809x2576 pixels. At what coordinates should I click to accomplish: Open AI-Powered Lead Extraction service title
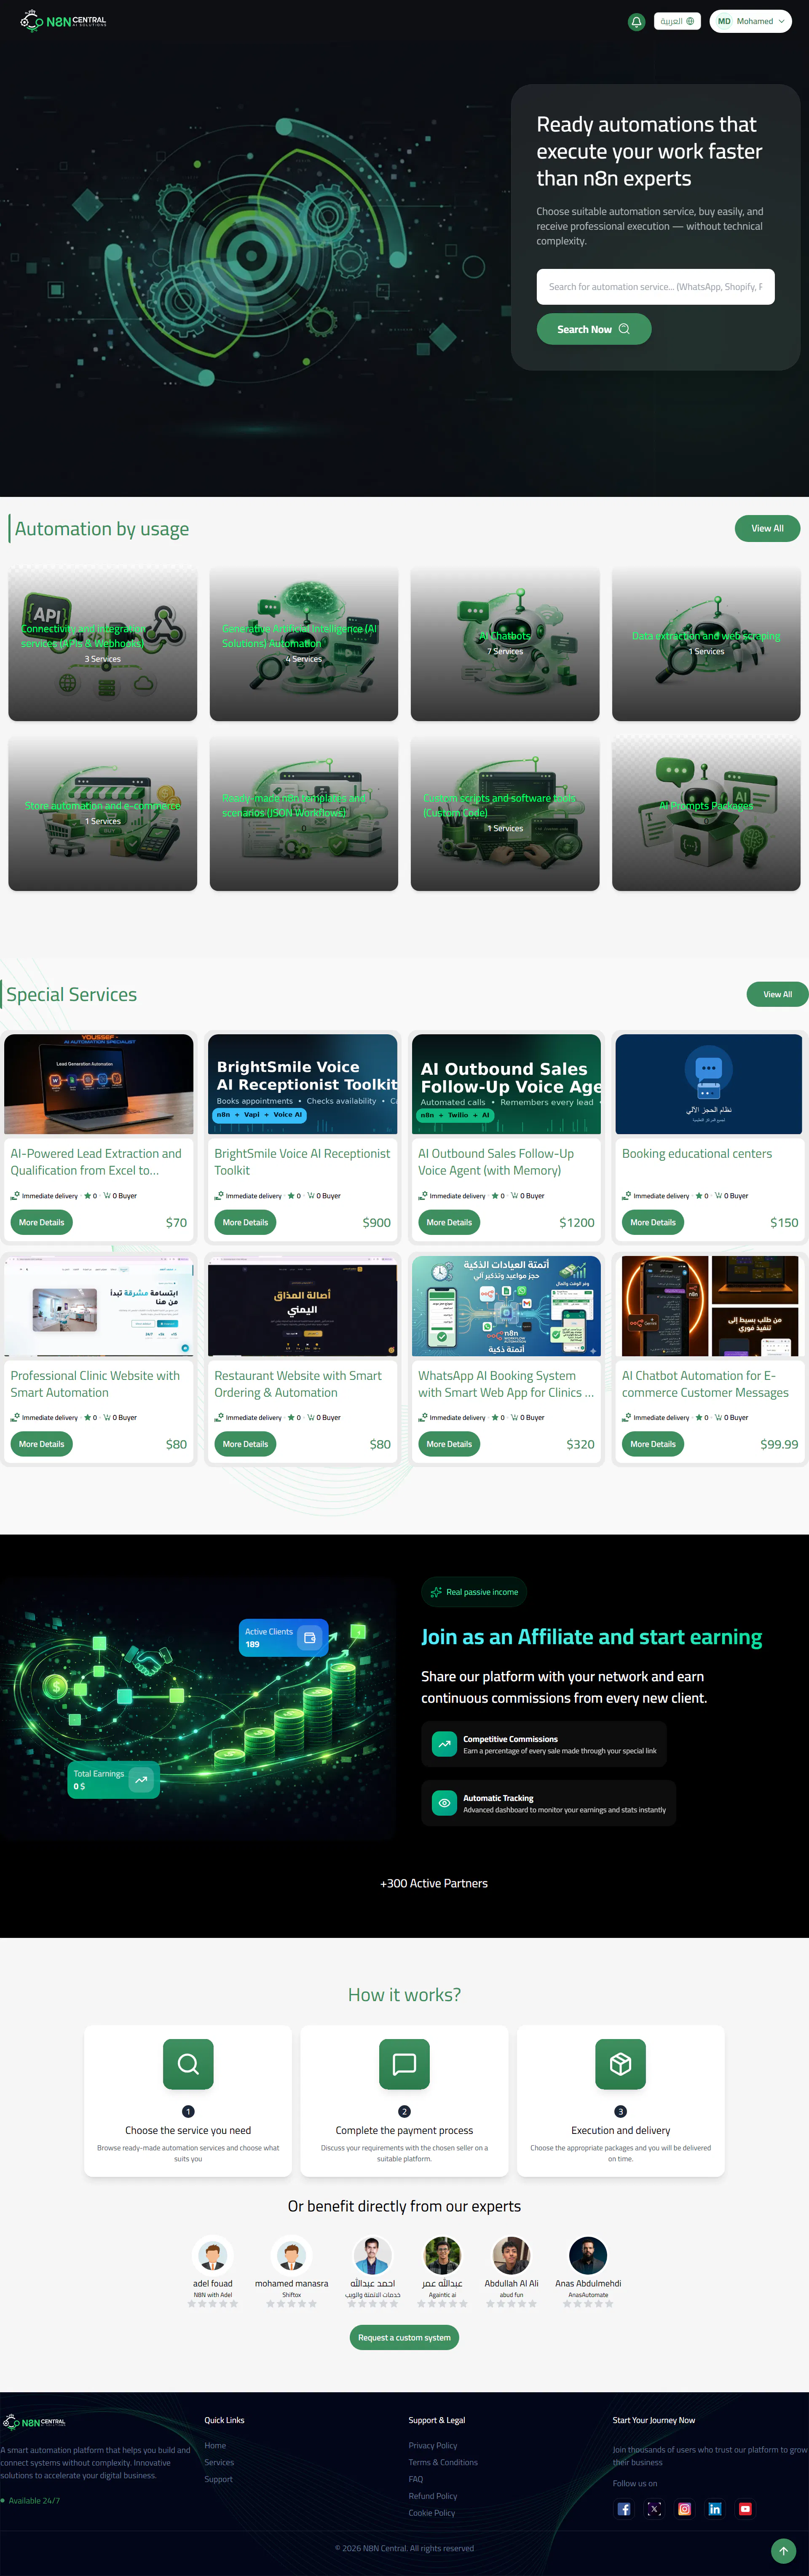coord(96,1162)
